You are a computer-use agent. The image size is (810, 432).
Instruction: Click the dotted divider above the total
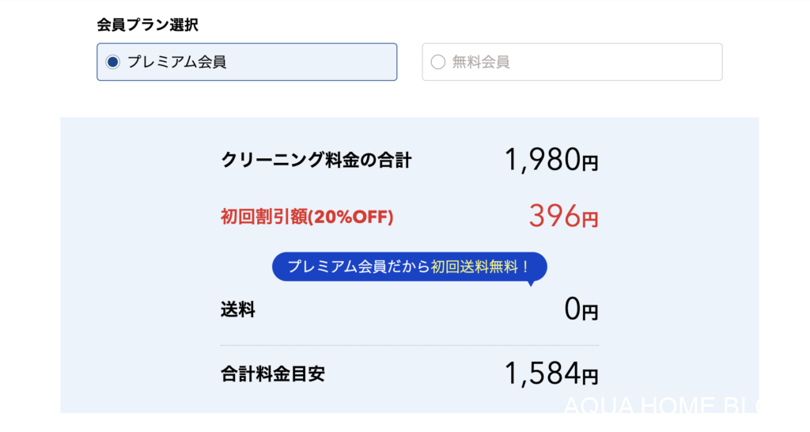coord(409,346)
